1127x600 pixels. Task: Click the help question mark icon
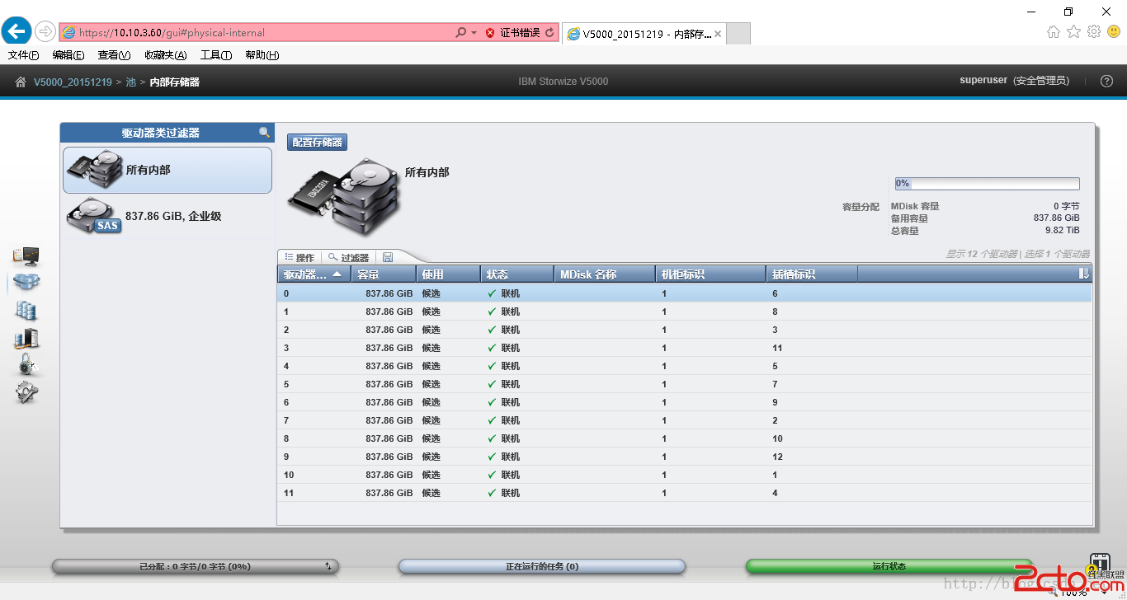coord(1107,81)
